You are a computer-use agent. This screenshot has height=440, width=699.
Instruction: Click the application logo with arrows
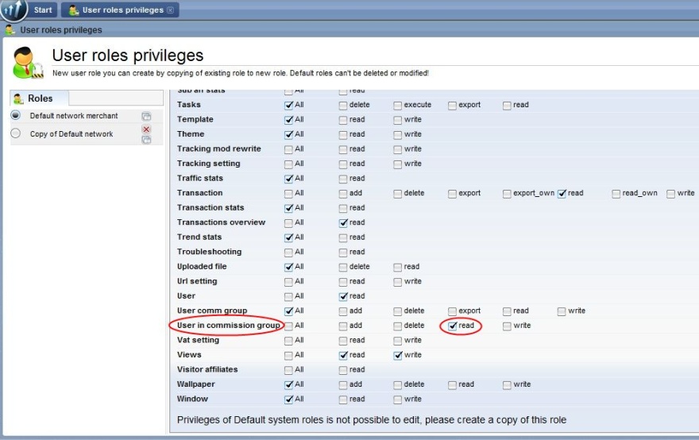tap(13, 10)
